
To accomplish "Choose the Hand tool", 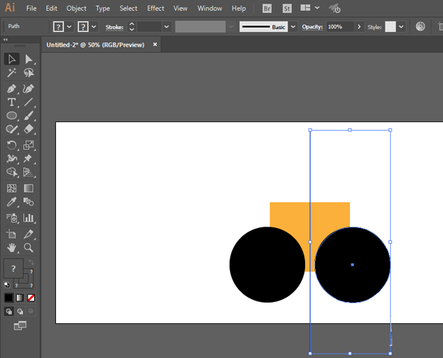I will coord(12,248).
